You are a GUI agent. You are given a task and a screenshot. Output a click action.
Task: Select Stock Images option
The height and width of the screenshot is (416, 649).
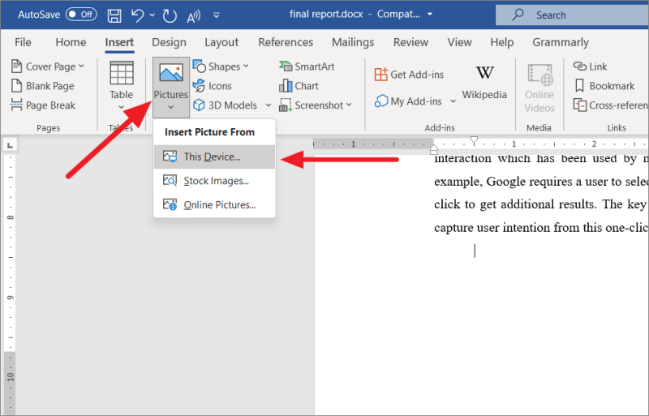[216, 181]
